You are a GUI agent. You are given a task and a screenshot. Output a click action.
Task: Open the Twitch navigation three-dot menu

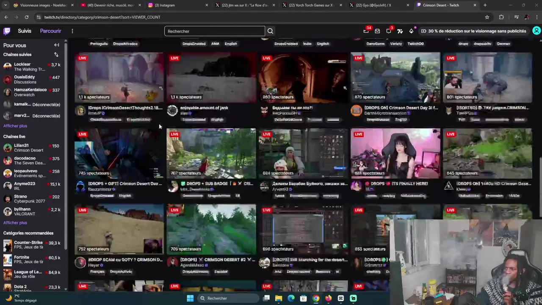click(x=72, y=31)
